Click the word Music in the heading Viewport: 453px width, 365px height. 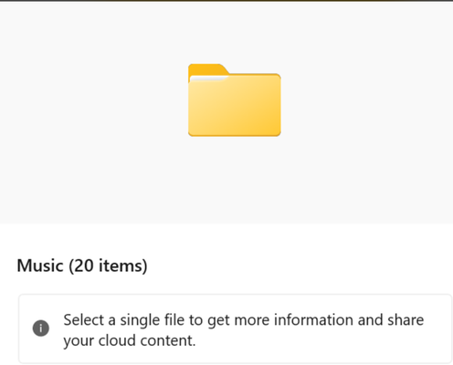click(40, 266)
